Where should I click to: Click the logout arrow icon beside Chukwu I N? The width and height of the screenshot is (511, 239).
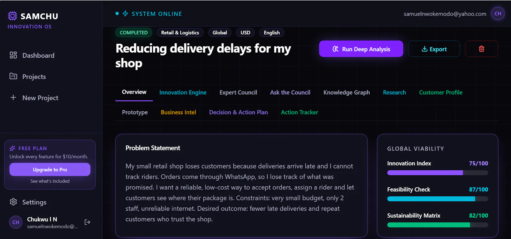(87, 222)
